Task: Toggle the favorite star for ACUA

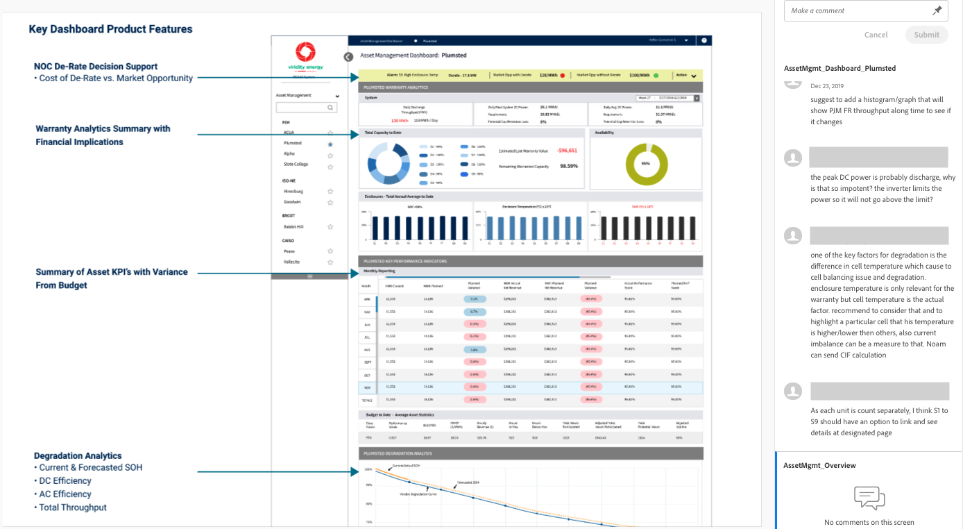Action: (x=330, y=133)
